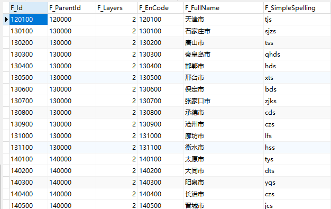Select the cell containing 天津市
The image size is (331, 209).
pyautogui.click(x=224, y=20)
